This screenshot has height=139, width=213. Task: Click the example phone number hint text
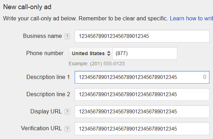coord(97,64)
